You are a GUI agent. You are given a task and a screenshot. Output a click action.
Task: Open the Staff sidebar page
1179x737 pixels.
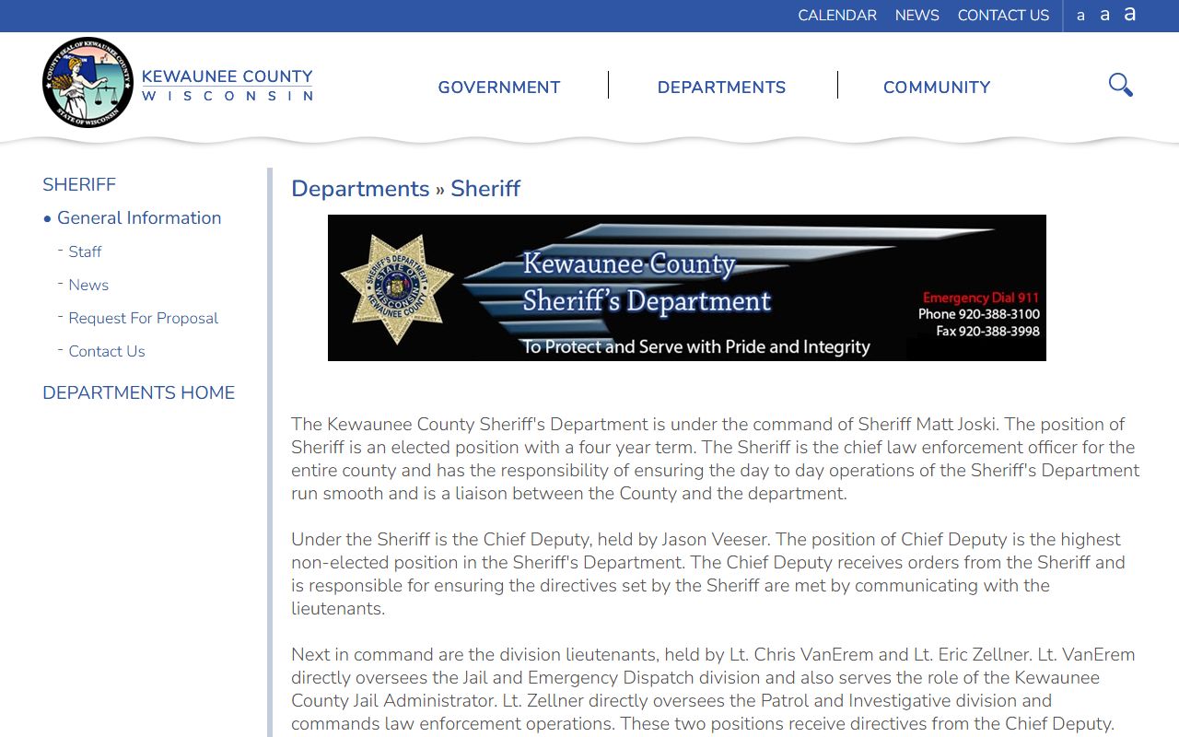85,252
